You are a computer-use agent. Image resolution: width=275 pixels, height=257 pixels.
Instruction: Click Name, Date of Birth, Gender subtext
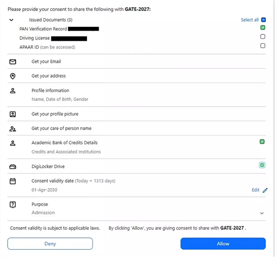coord(60,99)
